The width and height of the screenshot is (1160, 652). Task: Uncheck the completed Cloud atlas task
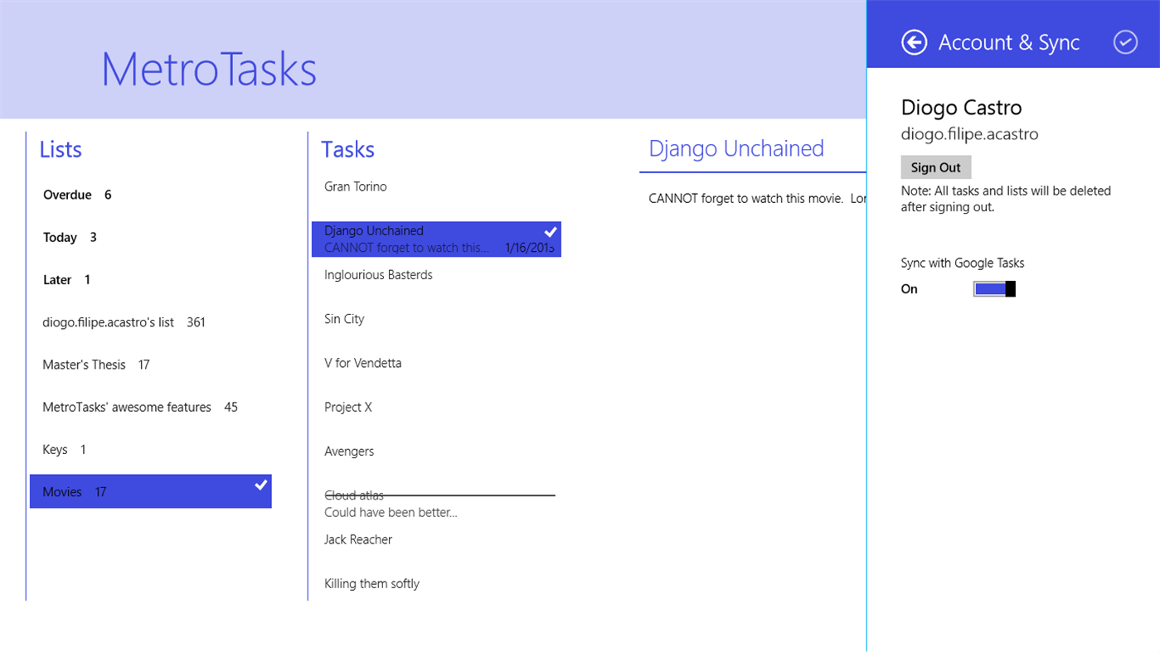[x=354, y=495]
